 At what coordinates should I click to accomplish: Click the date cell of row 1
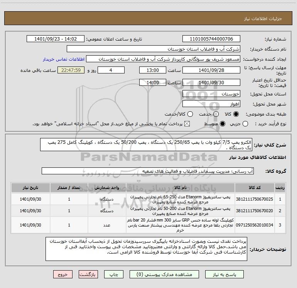30,199
